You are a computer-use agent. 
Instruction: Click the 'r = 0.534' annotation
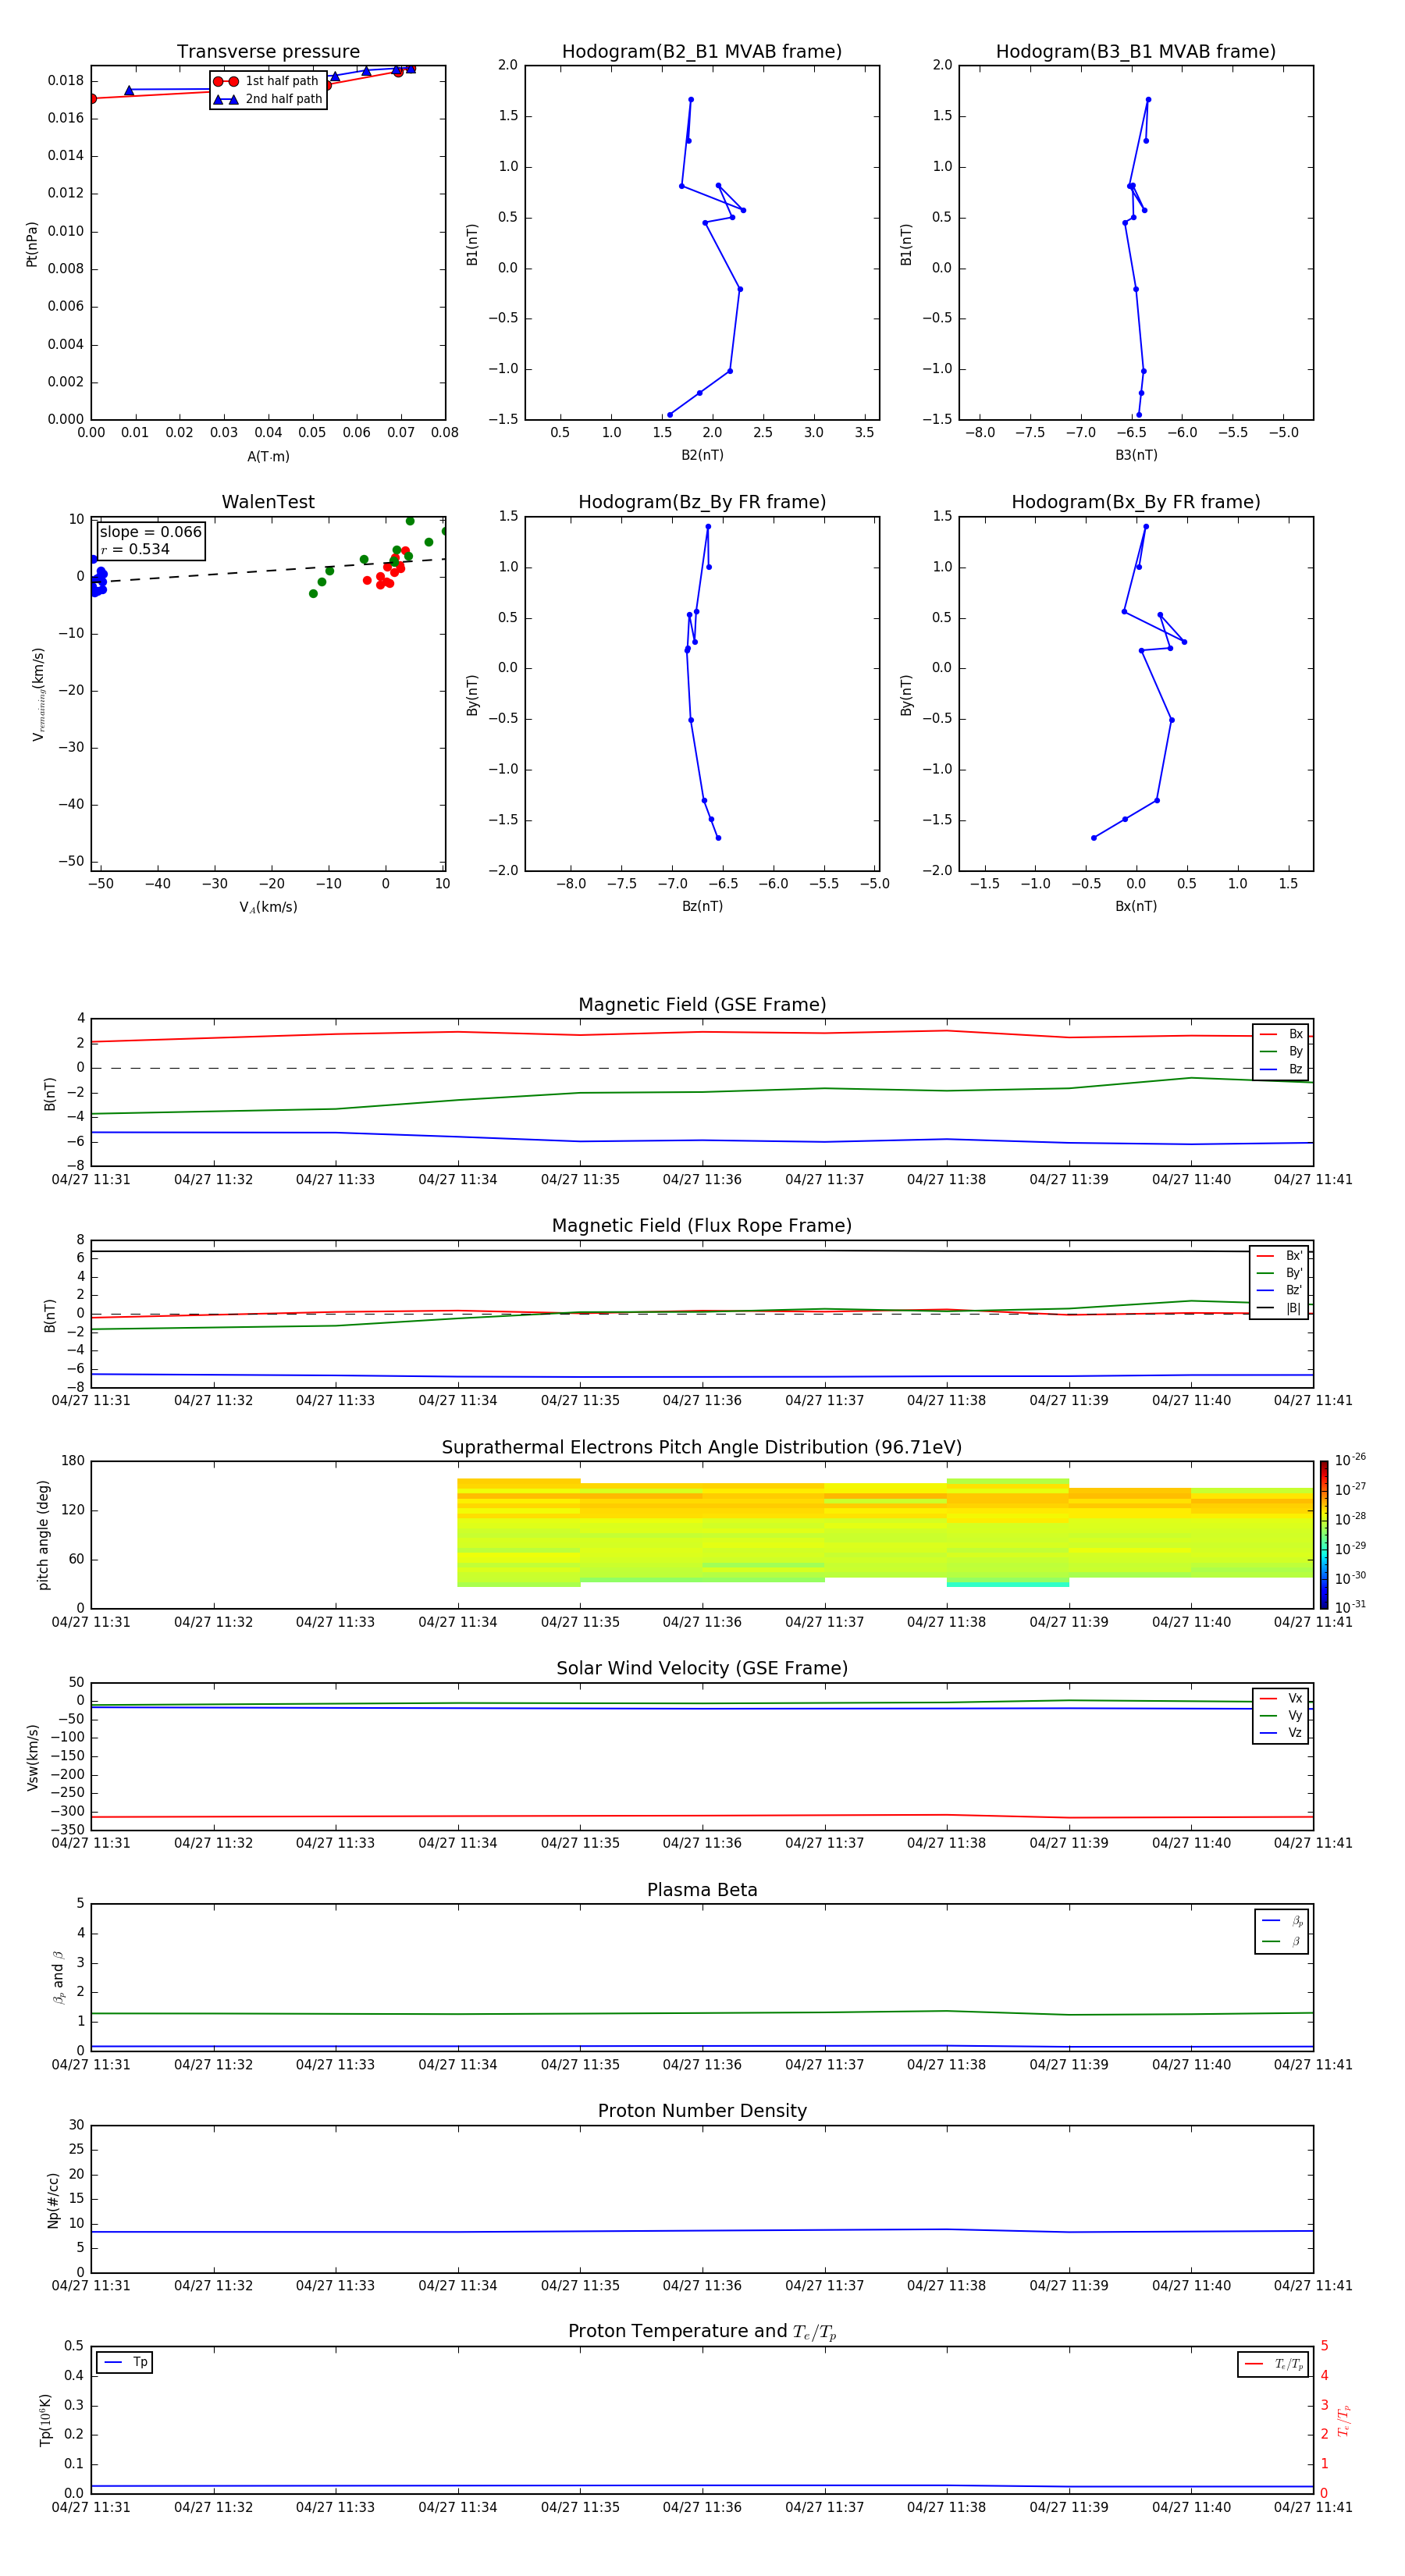click(135, 549)
